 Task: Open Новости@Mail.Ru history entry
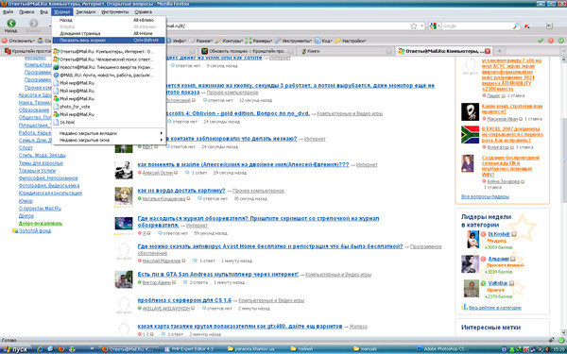click(x=109, y=67)
